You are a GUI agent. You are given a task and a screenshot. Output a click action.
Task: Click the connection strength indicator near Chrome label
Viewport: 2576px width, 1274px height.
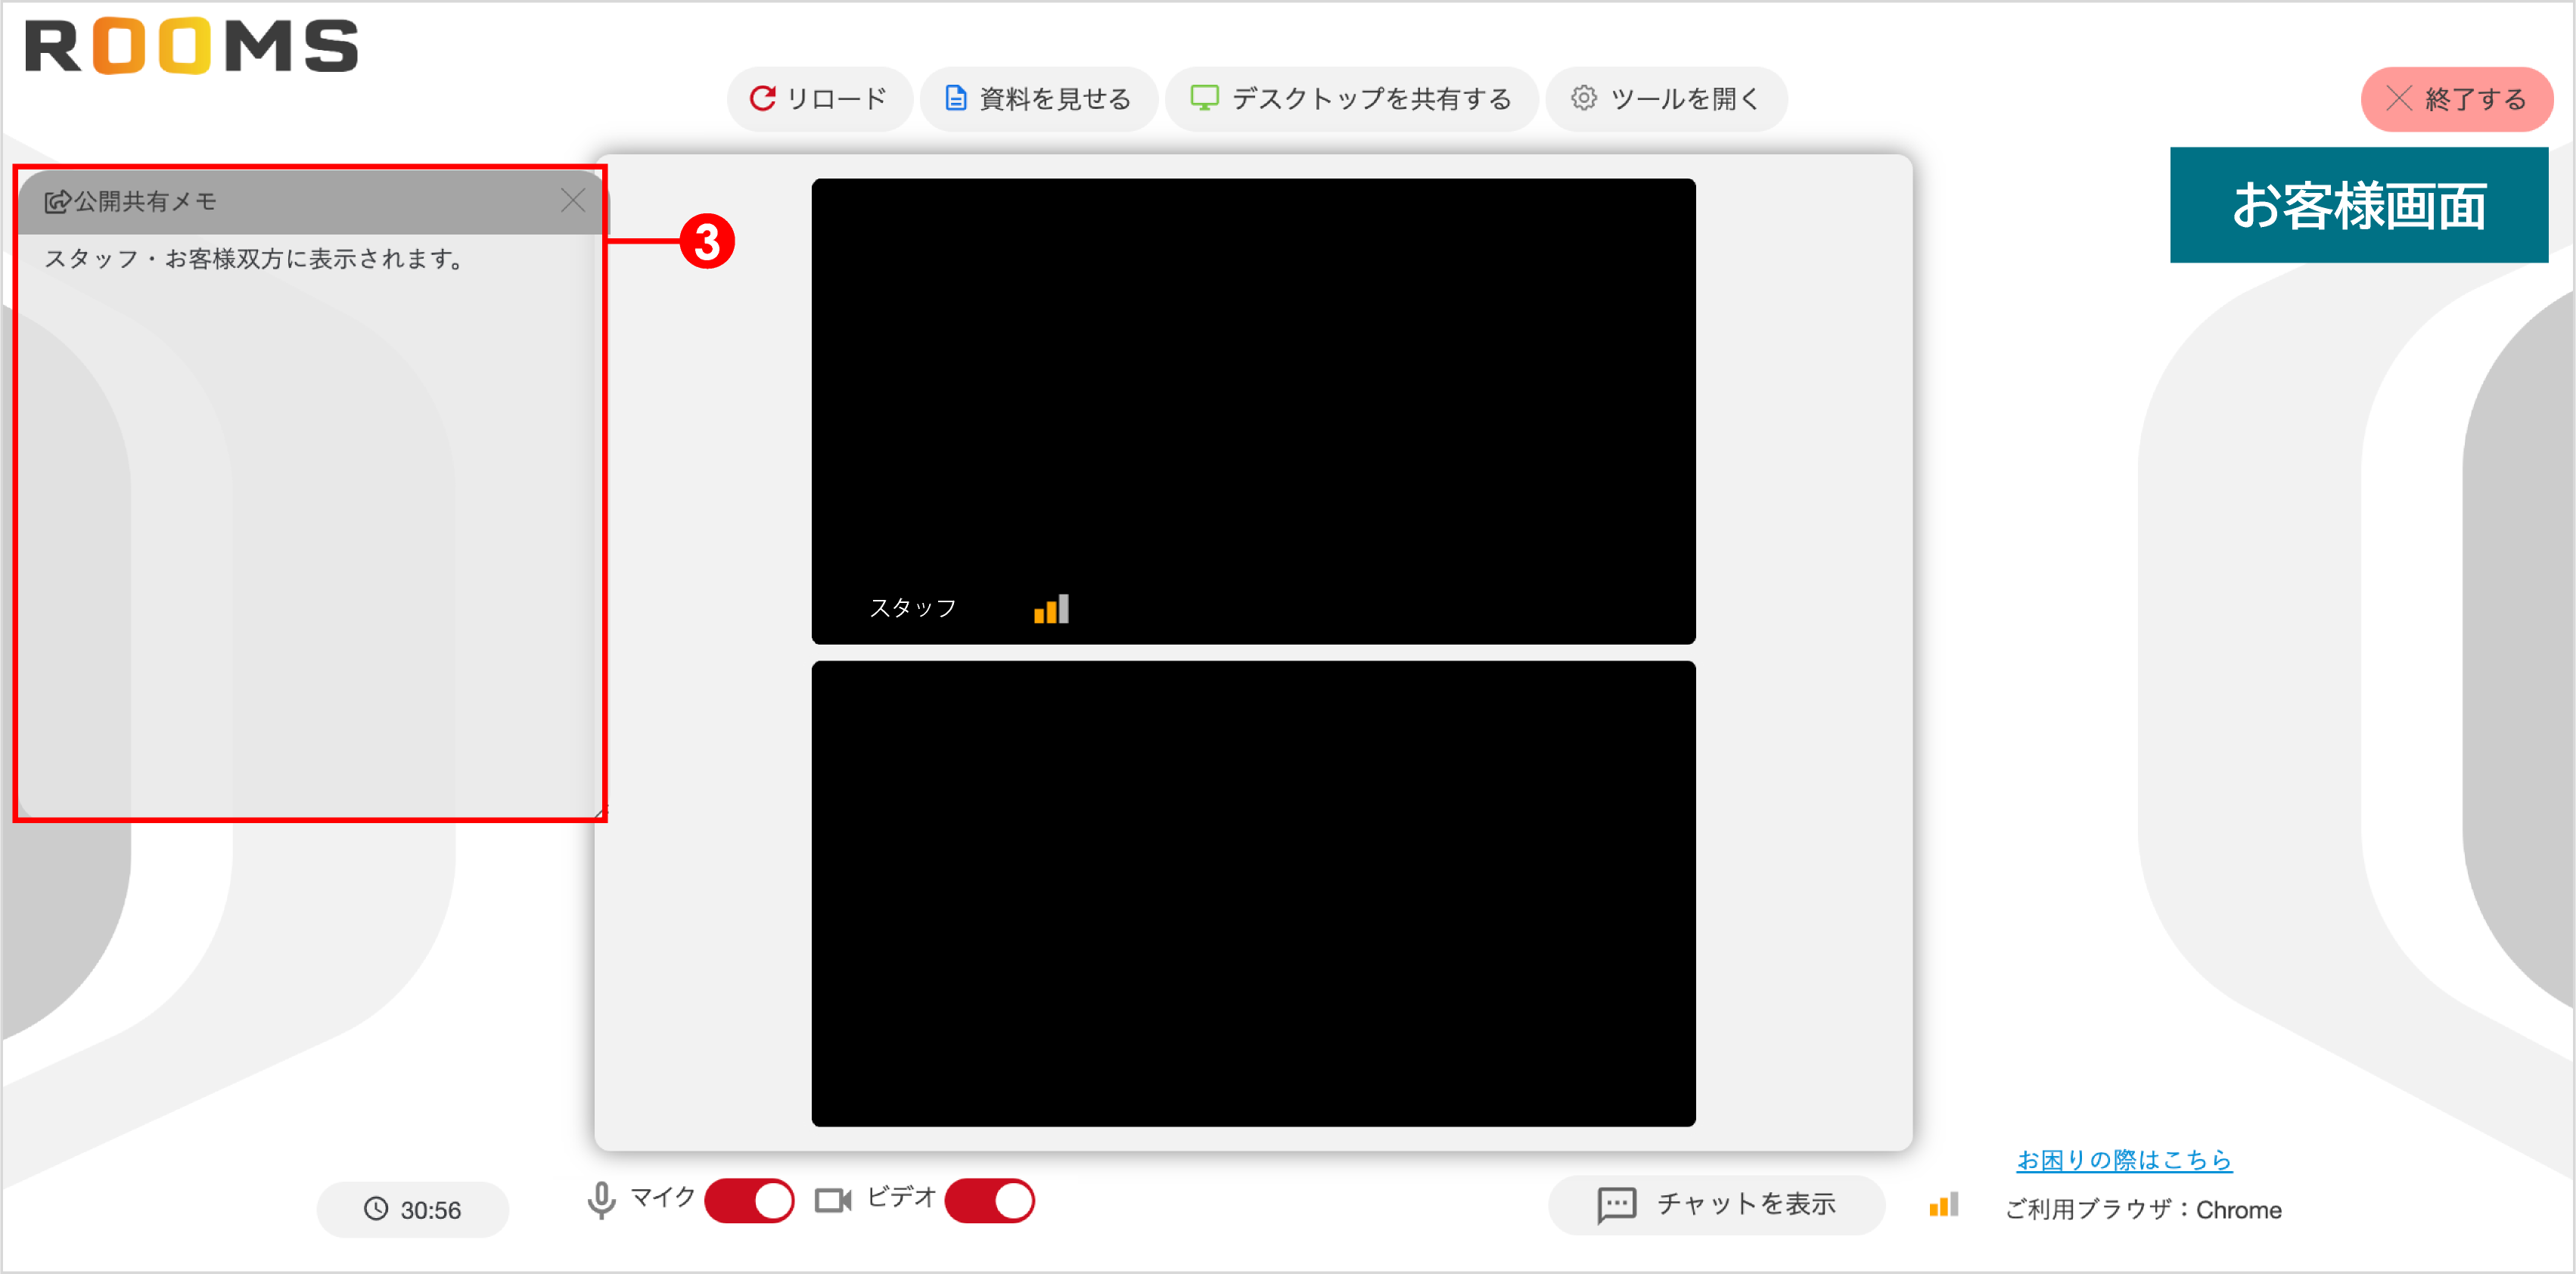[1941, 1206]
